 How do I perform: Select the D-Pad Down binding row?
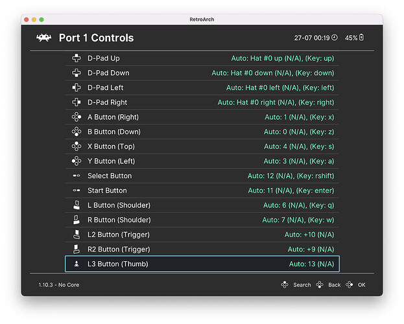pos(202,73)
